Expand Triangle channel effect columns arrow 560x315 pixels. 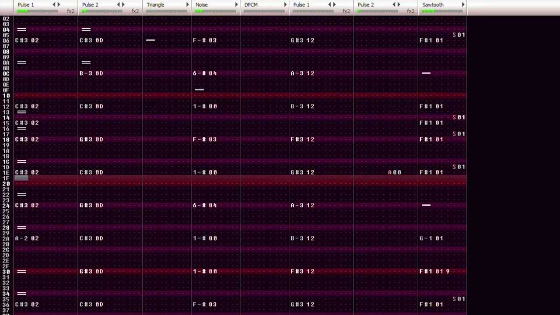188,5
